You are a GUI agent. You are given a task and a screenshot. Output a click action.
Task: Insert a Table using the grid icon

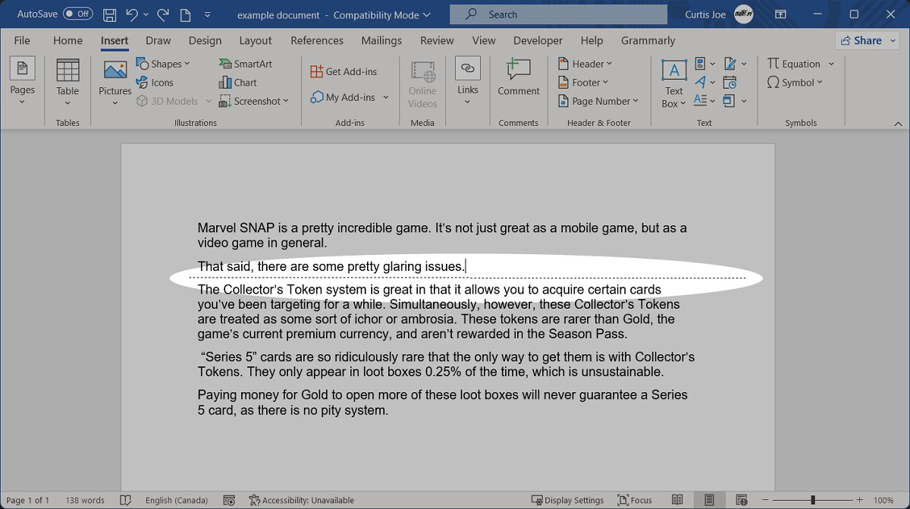pos(67,70)
